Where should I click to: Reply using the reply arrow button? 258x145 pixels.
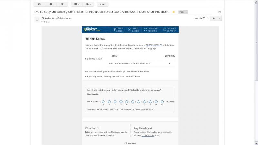[214, 18]
